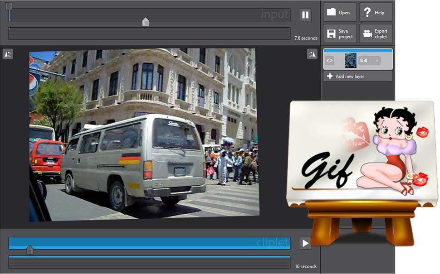Open the Help button
Screen dimensions: 440x274
click(376, 12)
